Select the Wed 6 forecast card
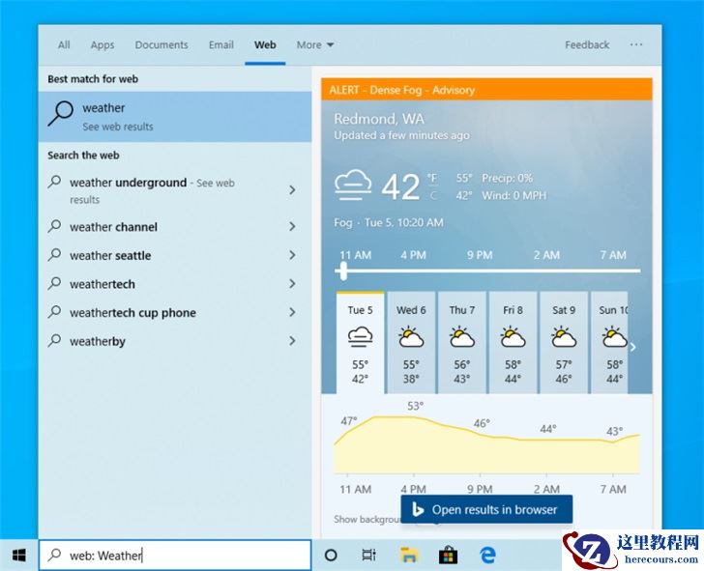Viewport: 704px width, 571px height. 411,343
